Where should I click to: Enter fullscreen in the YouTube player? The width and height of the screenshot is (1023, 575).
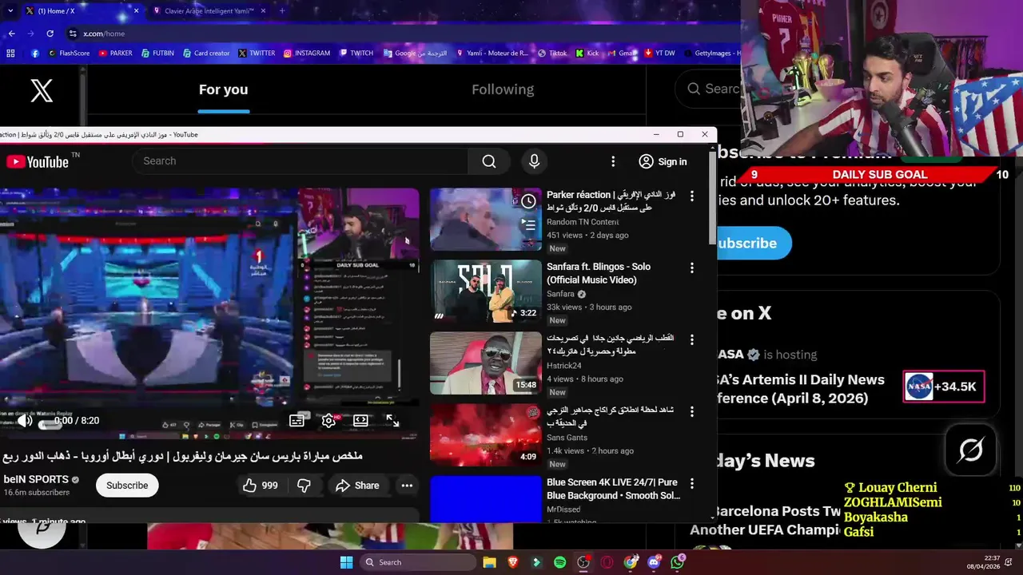coord(392,420)
